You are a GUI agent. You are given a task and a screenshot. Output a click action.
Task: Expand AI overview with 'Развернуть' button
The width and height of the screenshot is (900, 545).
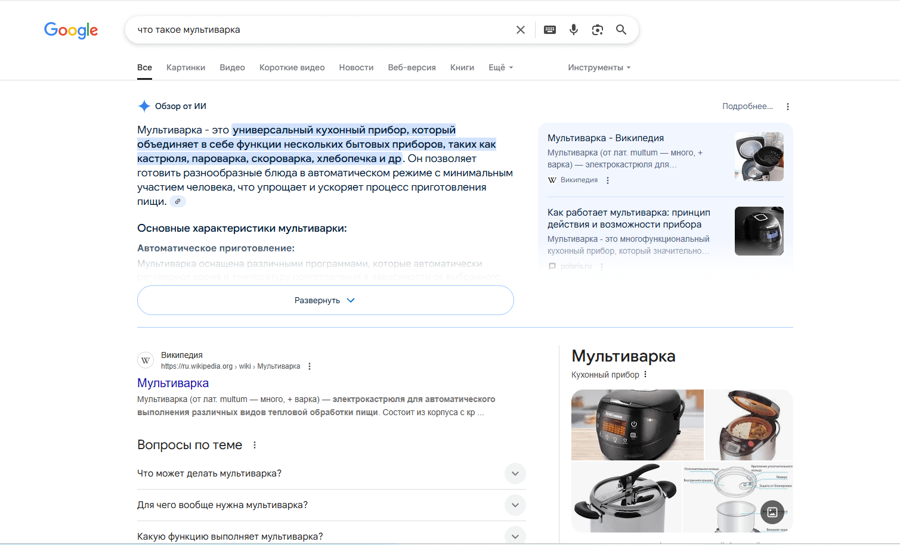click(x=326, y=300)
